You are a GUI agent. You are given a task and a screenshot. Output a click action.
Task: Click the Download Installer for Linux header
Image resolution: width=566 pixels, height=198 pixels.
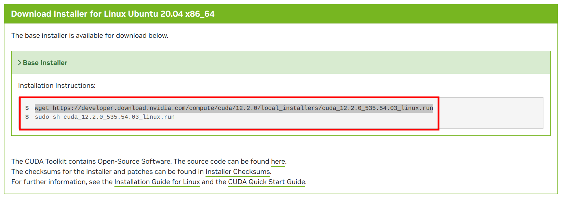113,14
